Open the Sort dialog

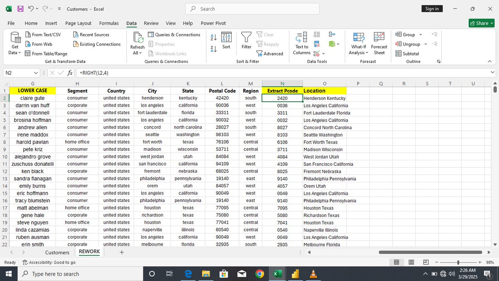click(226, 41)
